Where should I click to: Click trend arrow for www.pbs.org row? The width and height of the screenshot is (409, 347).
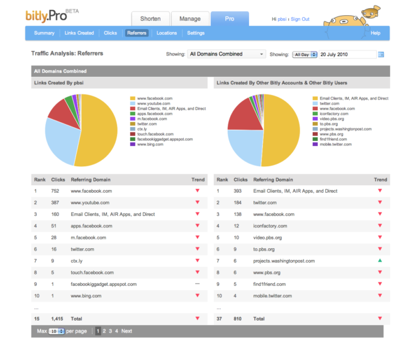click(380, 272)
